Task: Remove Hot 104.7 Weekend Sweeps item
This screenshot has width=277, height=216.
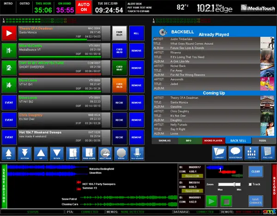Action: [x=137, y=137]
